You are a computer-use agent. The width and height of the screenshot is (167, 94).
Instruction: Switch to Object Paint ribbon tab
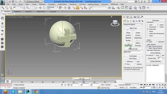tap(41, 11)
